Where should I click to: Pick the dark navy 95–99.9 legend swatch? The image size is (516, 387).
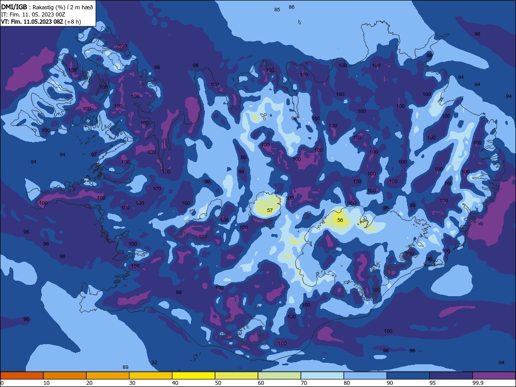[x=451, y=376]
